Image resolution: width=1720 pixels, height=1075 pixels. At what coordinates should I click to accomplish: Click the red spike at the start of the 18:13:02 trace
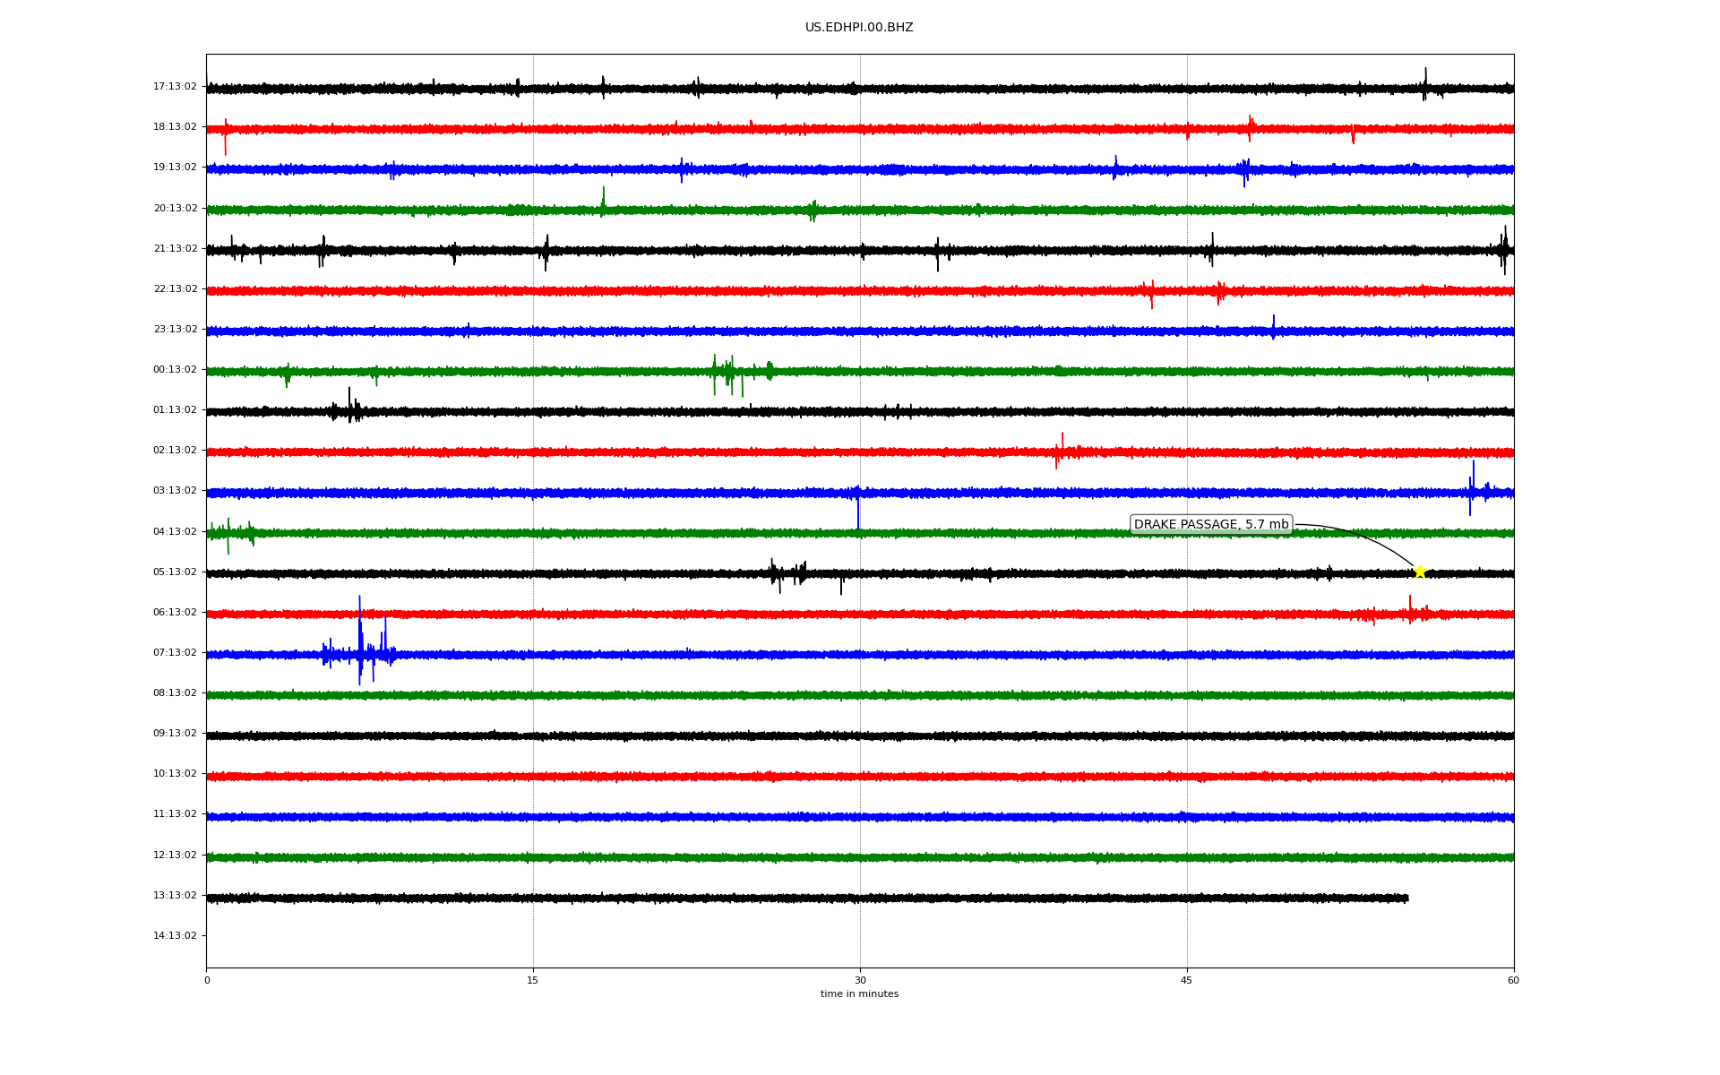[225, 135]
